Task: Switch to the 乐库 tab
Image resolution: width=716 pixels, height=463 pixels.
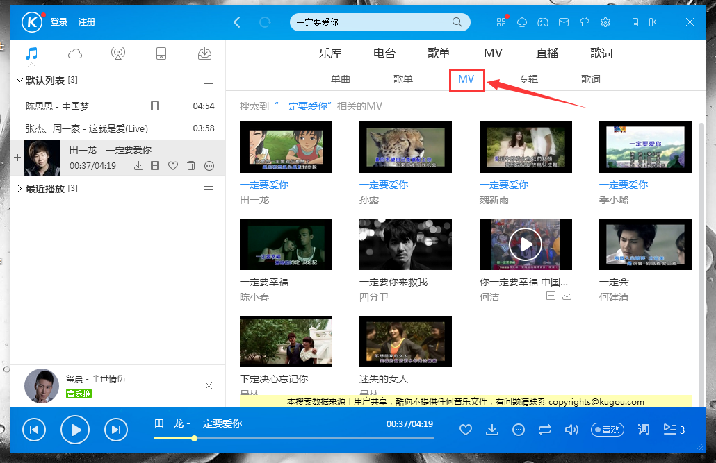Action: point(330,53)
